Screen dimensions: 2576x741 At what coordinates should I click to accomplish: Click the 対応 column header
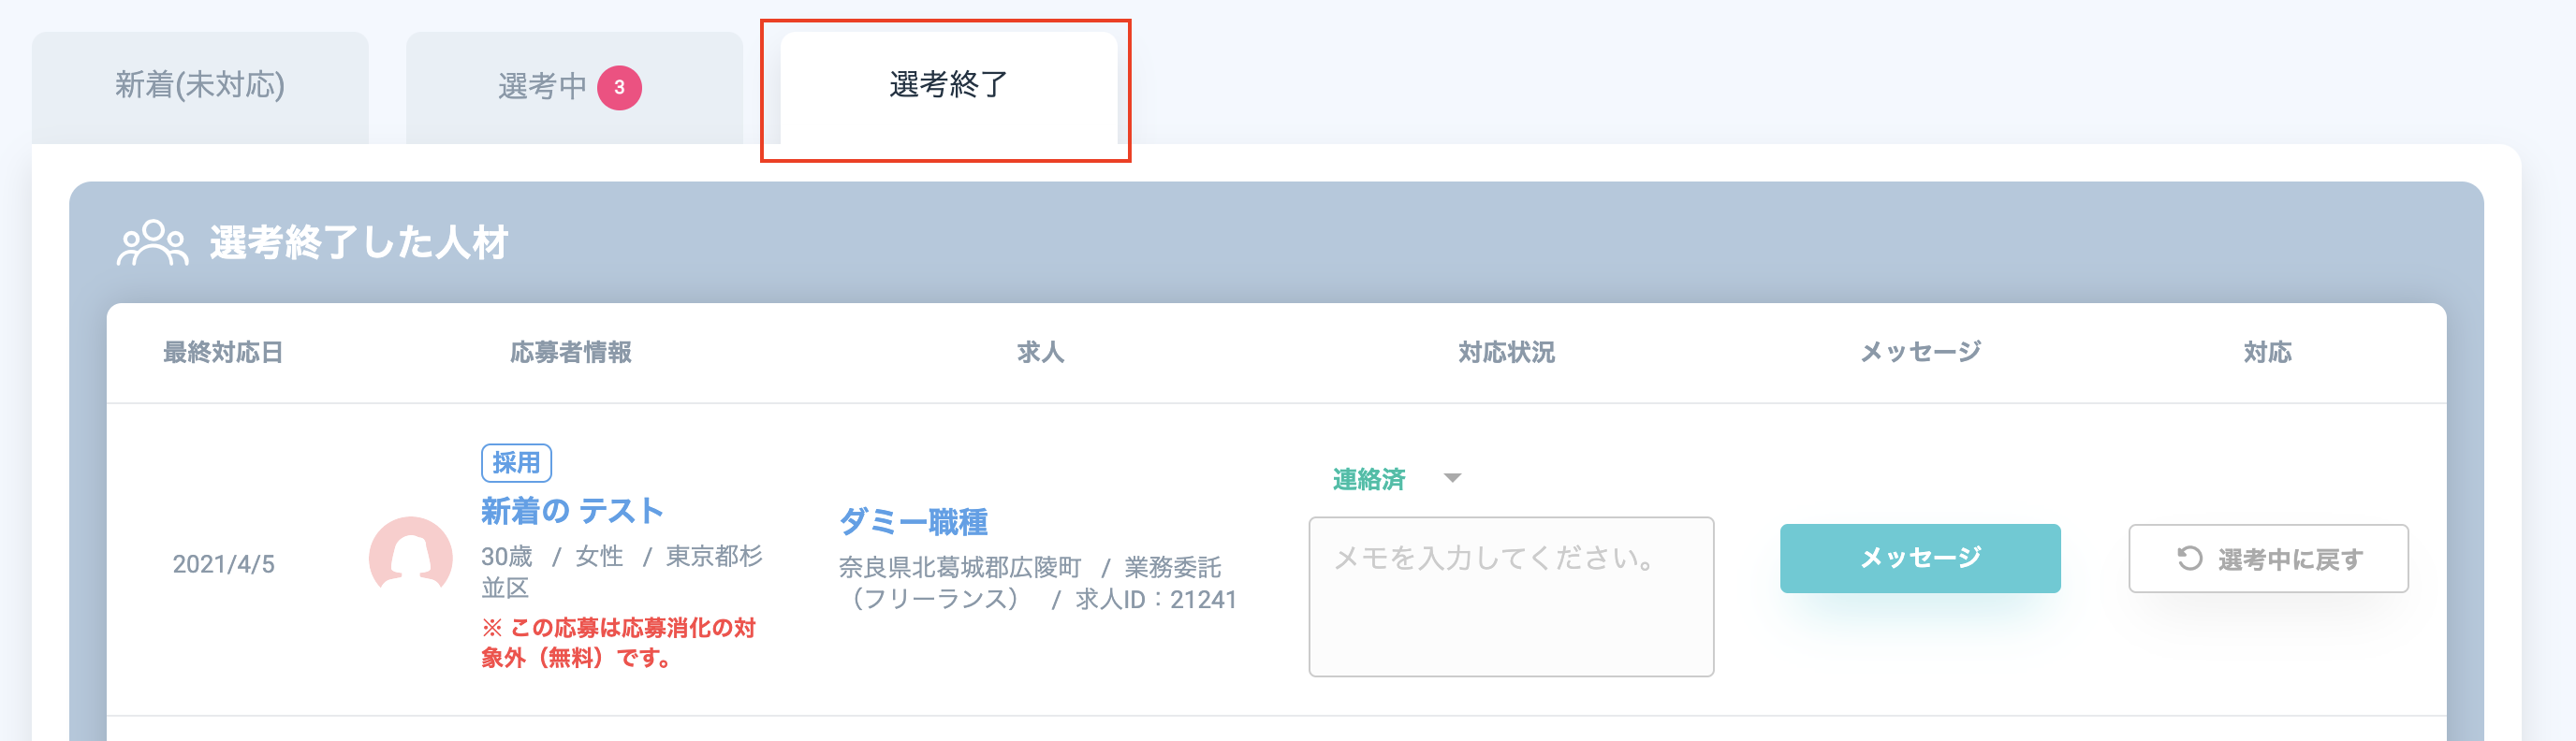pos(2267,352)
